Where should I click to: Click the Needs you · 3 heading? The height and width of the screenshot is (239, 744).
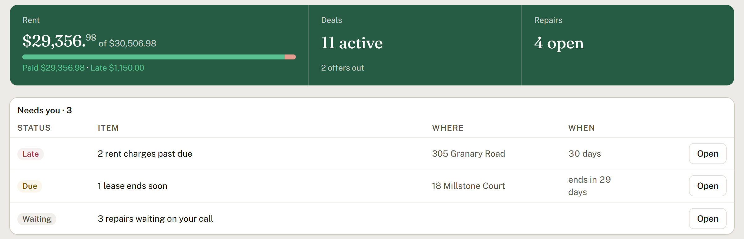click(x=45, y=110)
